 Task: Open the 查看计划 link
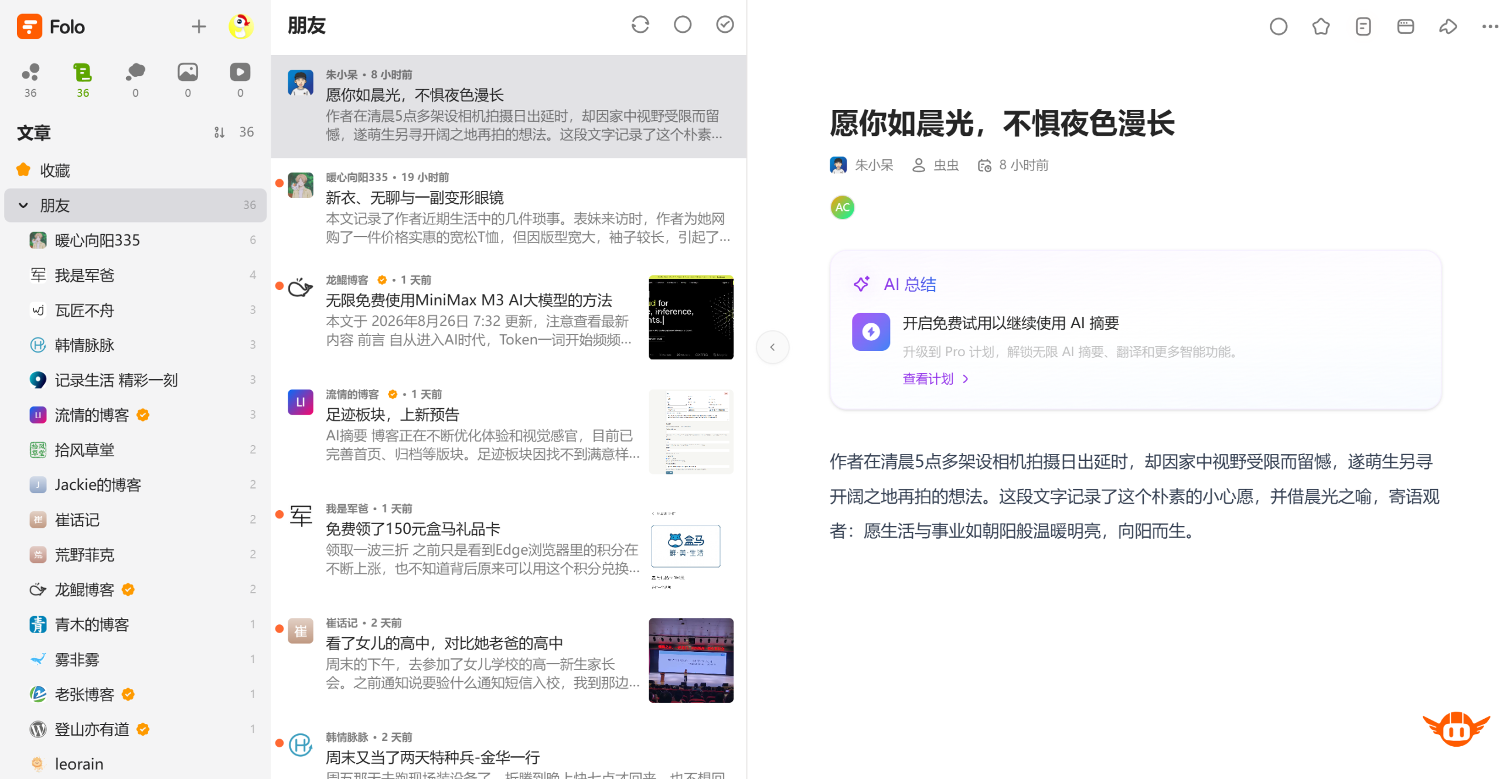click(x=935, y=379)
